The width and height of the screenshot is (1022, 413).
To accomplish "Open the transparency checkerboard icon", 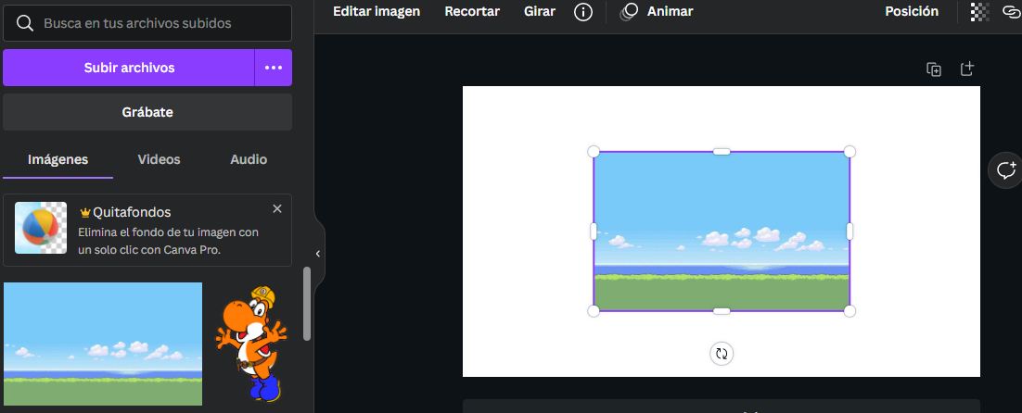I will coord(979,12).
